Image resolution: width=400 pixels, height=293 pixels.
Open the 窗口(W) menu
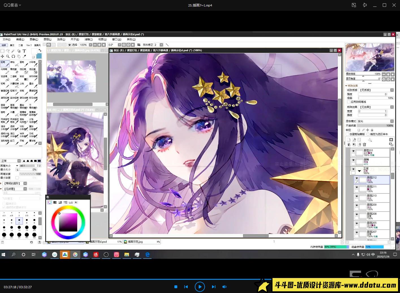click(116, 39)
